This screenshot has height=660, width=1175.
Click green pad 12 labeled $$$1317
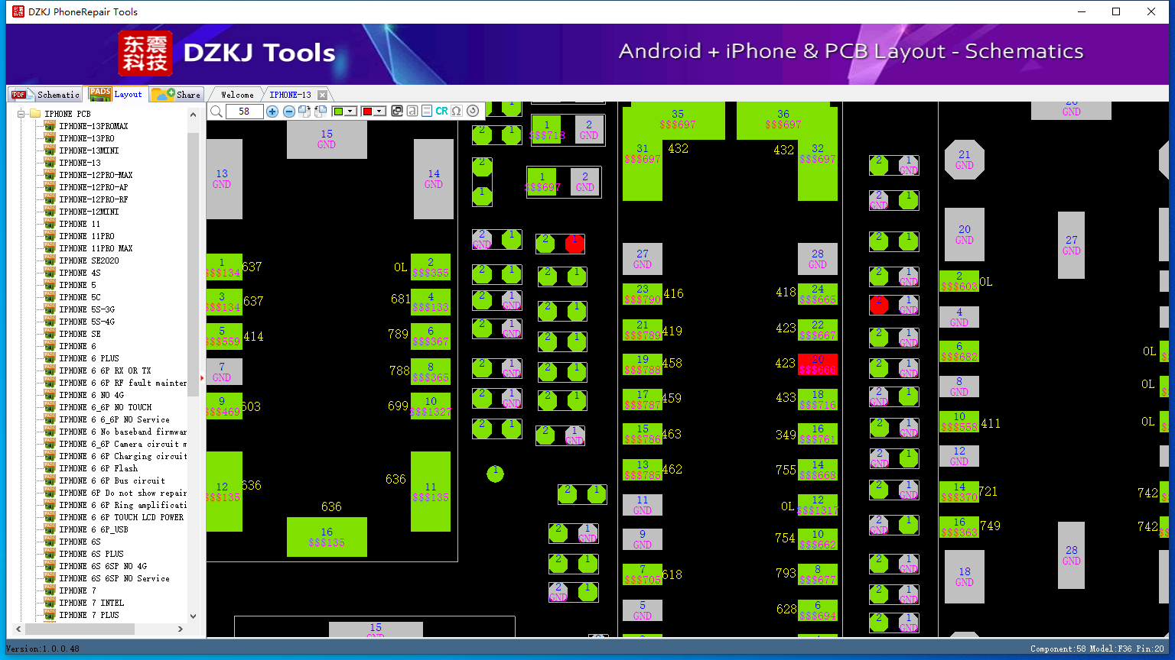tap(818, 505)
